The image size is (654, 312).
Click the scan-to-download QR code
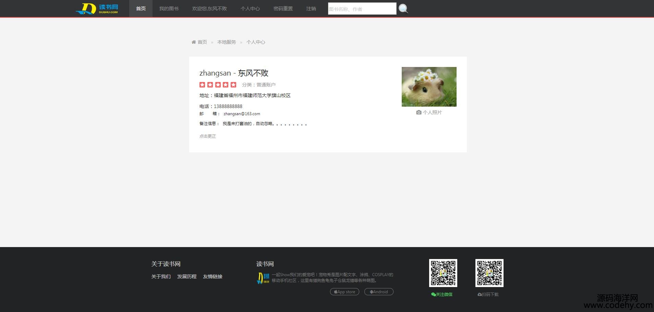(489, 273)
